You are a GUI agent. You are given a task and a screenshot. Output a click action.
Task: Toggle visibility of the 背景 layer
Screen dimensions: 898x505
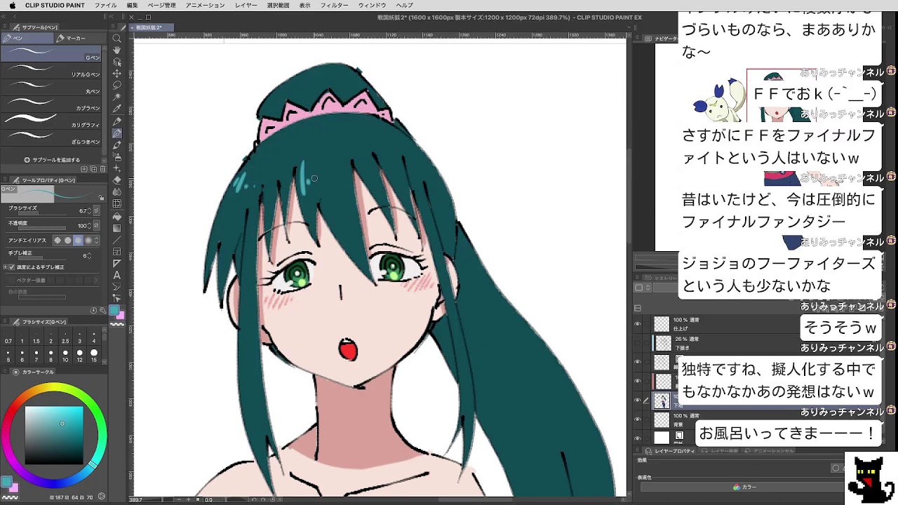(638, 419)
